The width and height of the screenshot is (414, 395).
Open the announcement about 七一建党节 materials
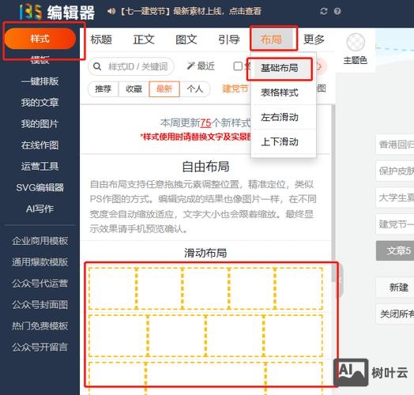pos(190,11)
